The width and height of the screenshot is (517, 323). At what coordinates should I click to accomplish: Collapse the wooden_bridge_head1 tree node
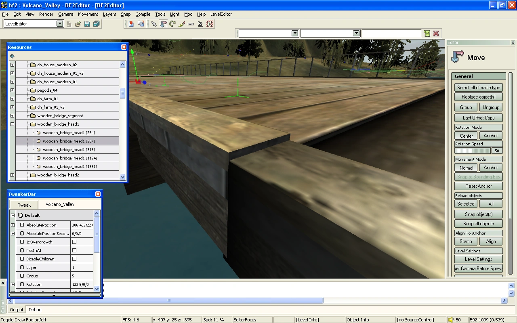12,124
